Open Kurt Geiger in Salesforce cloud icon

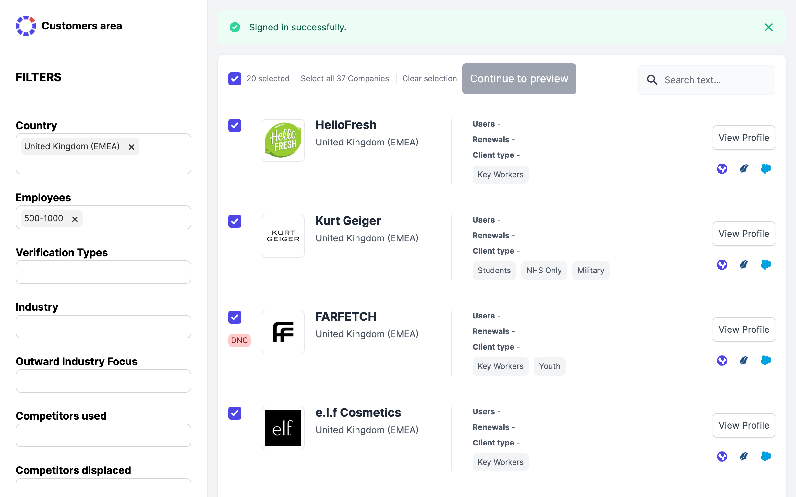coord(766,265)
